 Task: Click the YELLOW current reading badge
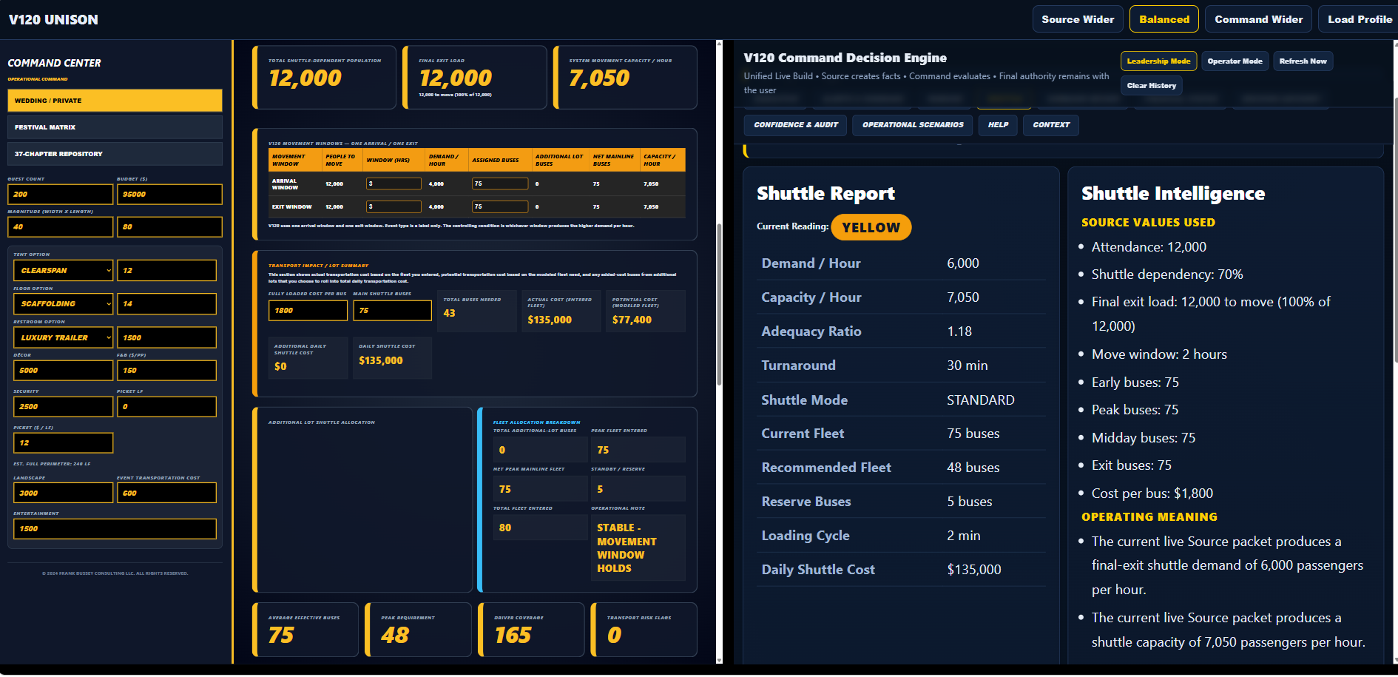[871, 227]
